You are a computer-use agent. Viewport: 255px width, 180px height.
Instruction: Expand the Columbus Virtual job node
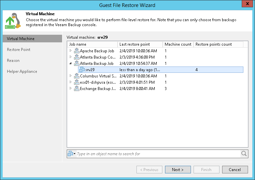pyautogui.click(x=70, y=76)
